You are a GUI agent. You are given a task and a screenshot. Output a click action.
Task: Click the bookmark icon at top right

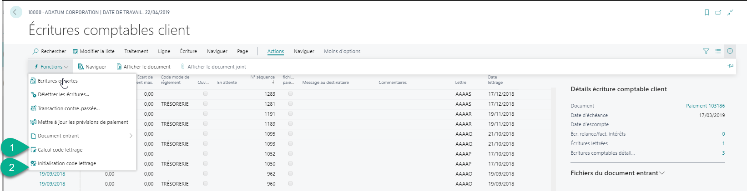tap(707, 13)
